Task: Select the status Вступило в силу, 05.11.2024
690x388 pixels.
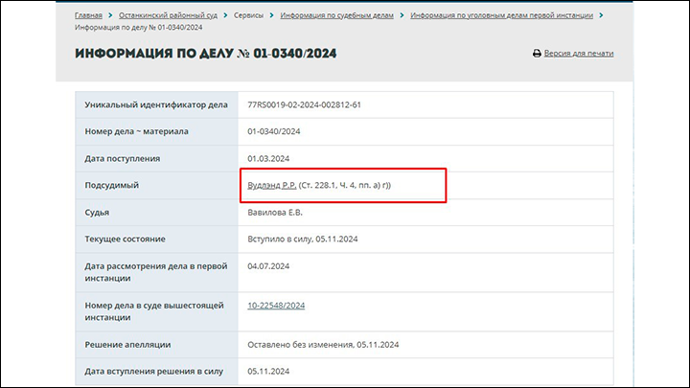Action: (303, 239)
